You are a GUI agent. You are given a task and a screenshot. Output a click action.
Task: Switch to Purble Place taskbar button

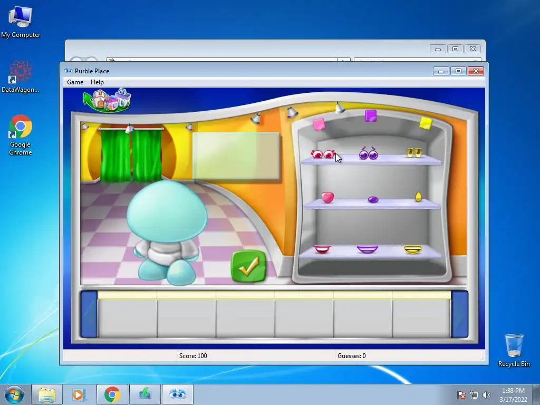coord(177,394)
